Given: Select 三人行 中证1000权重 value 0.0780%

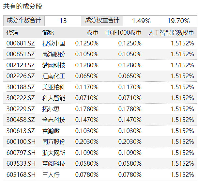Looking at the screenshot, I should coord(130,175).
